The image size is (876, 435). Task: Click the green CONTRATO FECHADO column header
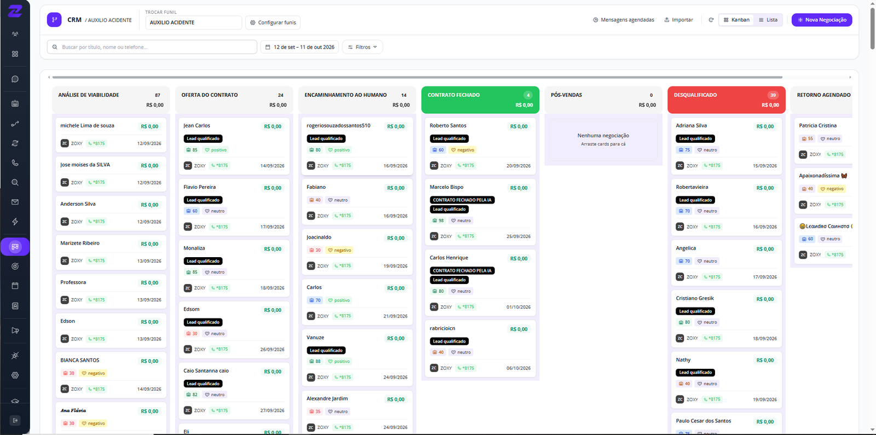point(480,100)
